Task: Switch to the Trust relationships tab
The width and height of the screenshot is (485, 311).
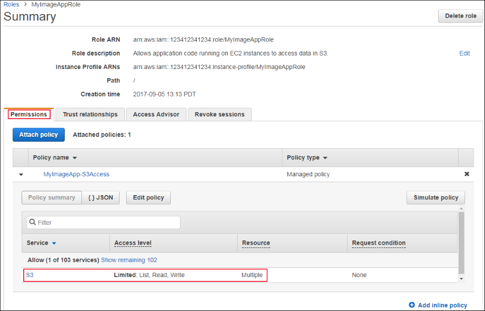Action: [89, 114]
